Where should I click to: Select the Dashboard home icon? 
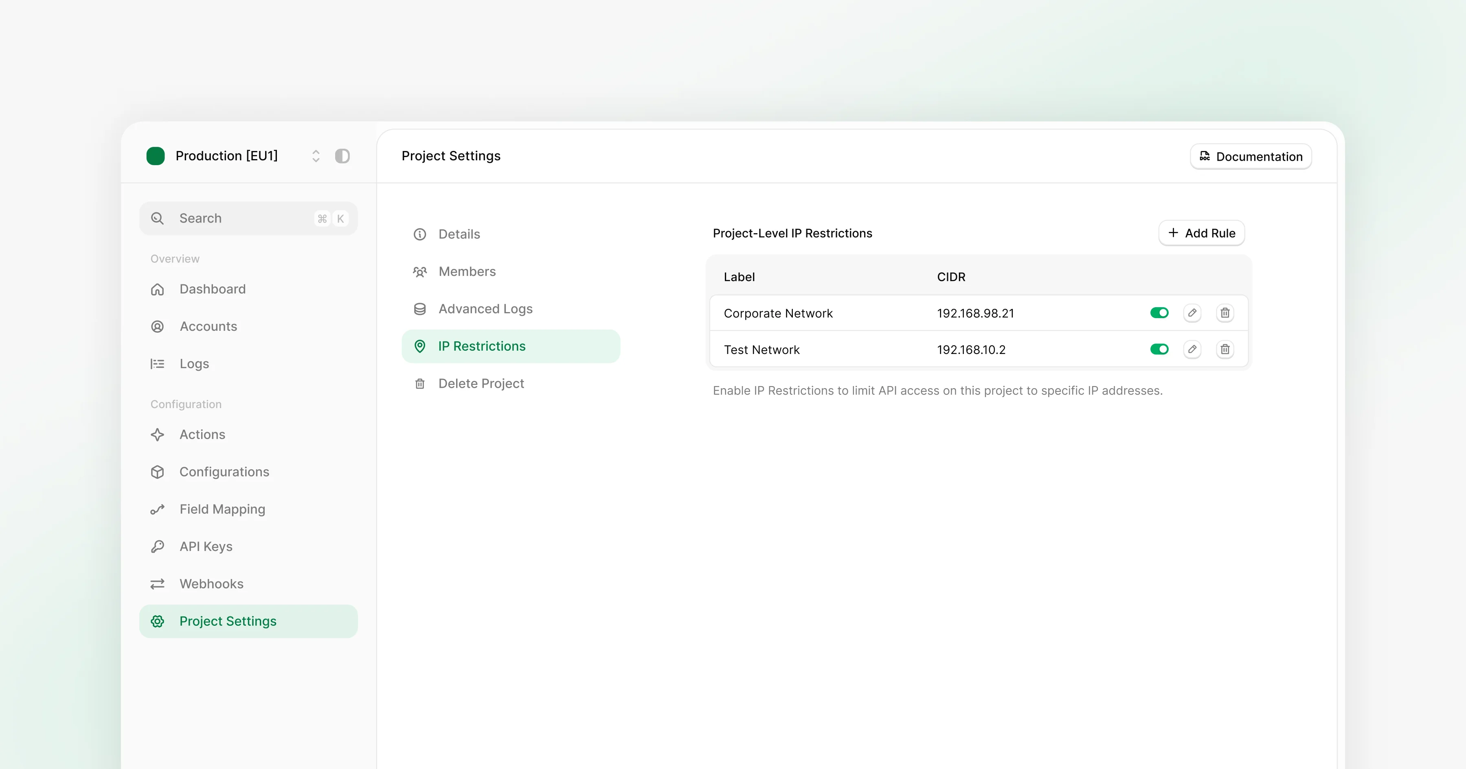(x=157, y=290)
